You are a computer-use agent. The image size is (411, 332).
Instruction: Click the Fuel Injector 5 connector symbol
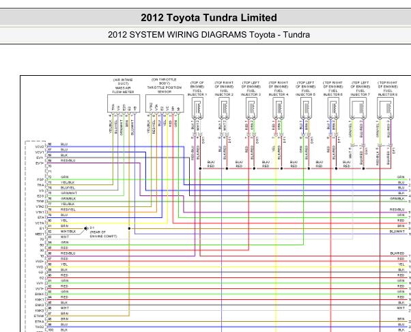[306, 108]
